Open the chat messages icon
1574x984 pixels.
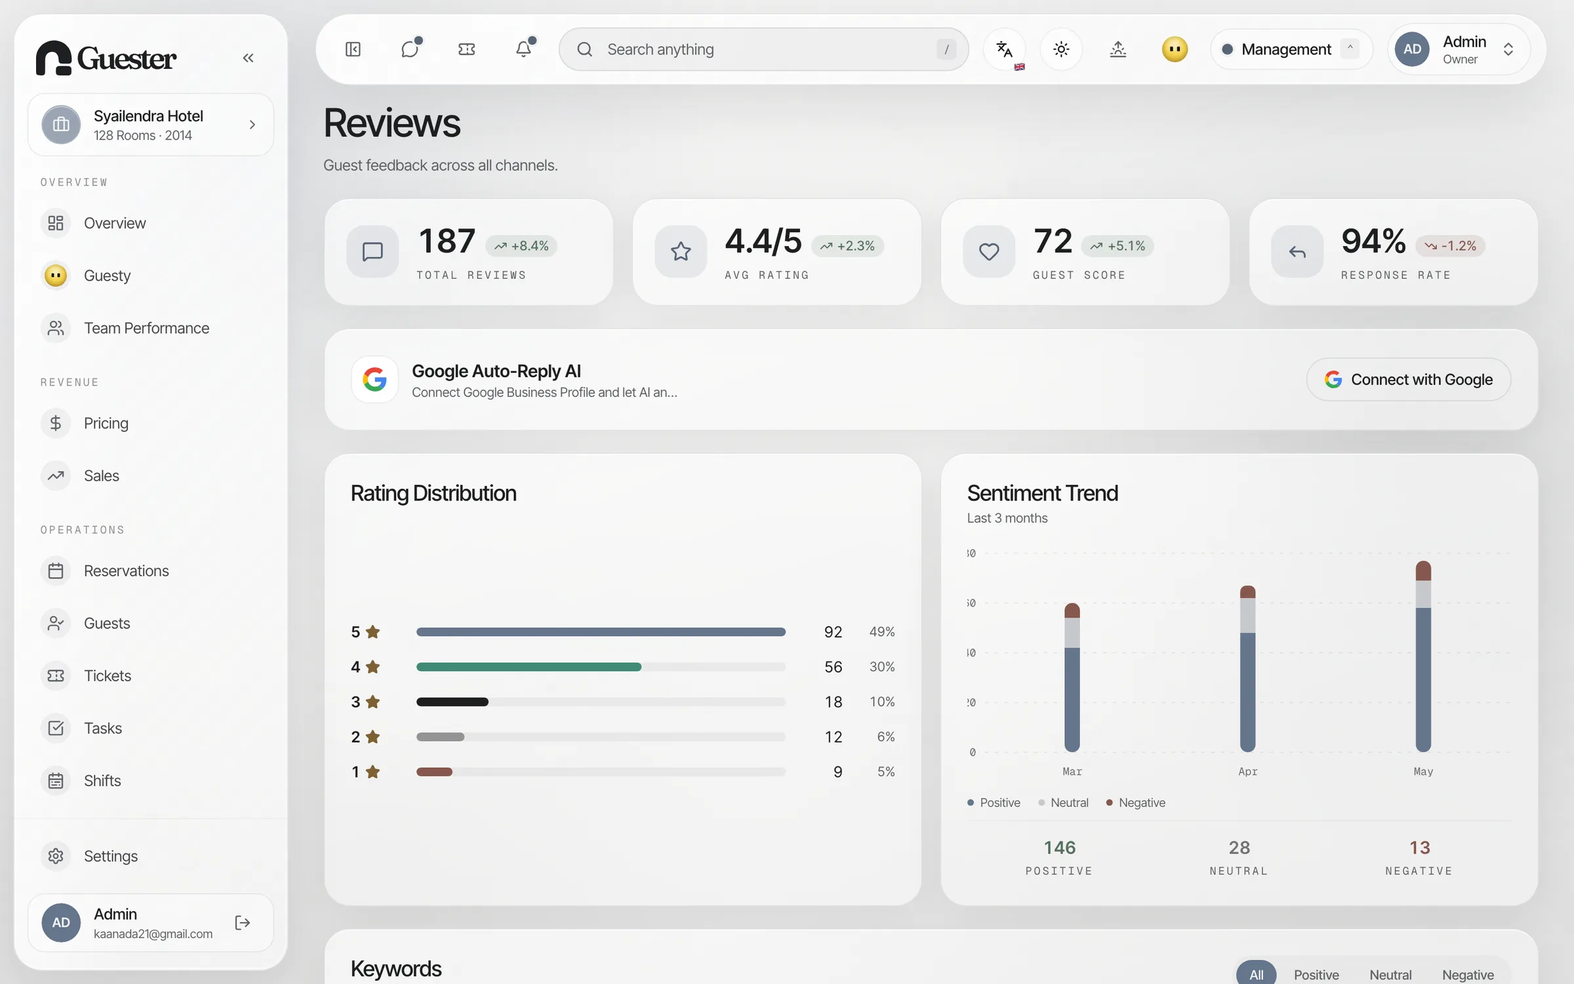(x=410, y=49)
